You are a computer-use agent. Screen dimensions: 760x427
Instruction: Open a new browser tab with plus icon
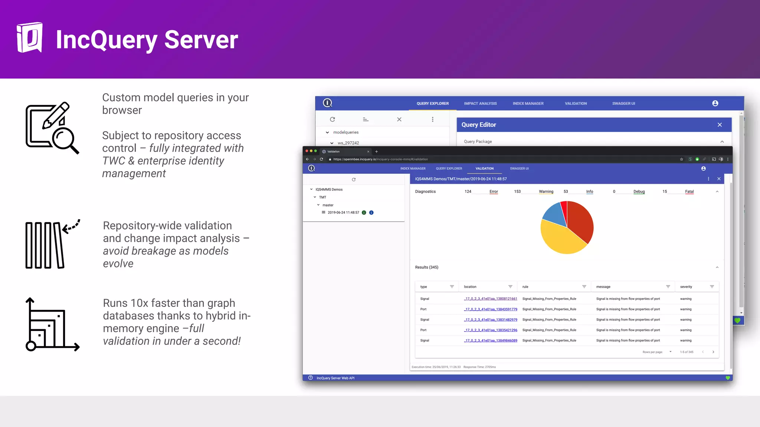pyautogui.click(x=376, y=151)
